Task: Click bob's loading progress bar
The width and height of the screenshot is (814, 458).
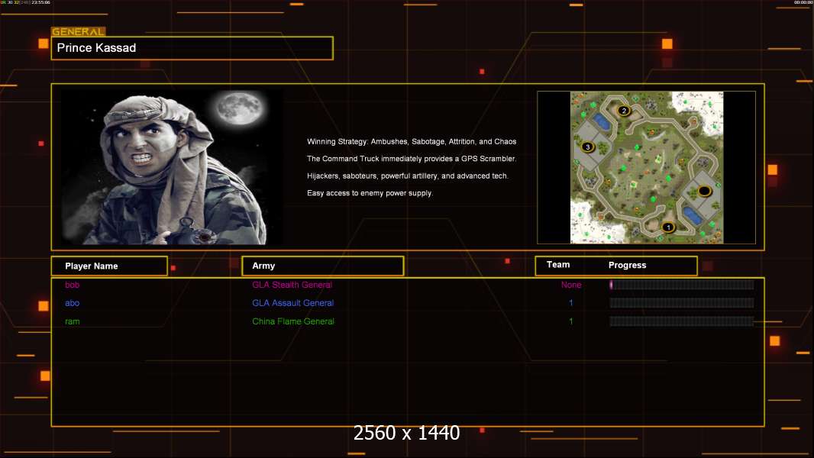Action: click(x=681, y=285)
